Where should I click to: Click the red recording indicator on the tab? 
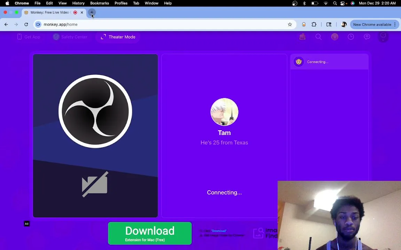pyautogui.click(x=75, y=12)
